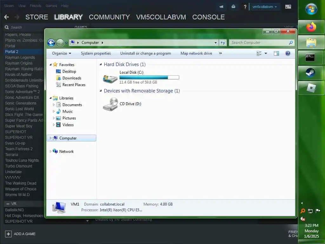Collapse the Libraries tree node
The image size is (325, 244).
(x=50, y=98)
